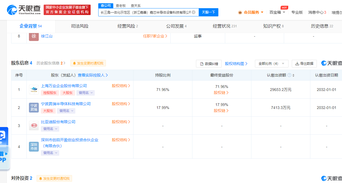The height and width of the screenshot is (183, 342).
Task: Open the 会员服务 dropdown menu
Action: [251, 12]
